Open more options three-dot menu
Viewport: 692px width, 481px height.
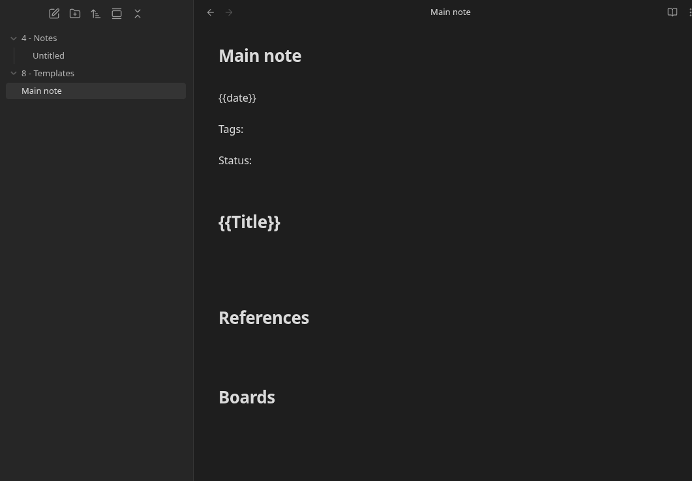tap(689, 12)
